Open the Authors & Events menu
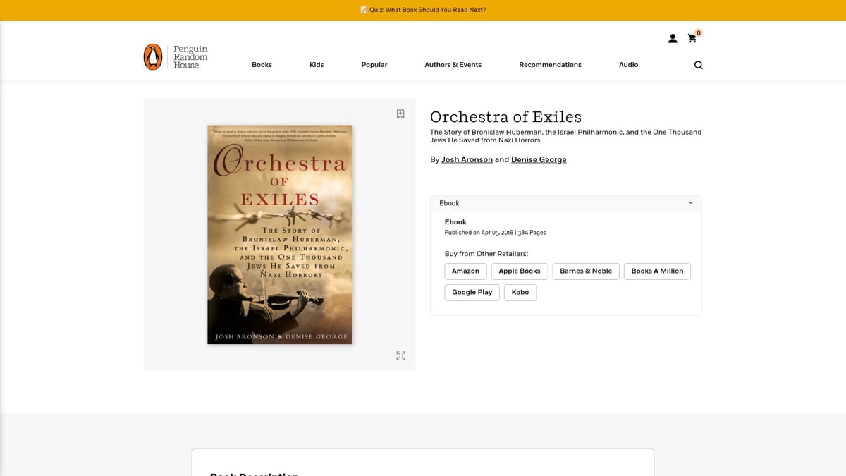846x476 pixels. (x=453, y=65)
